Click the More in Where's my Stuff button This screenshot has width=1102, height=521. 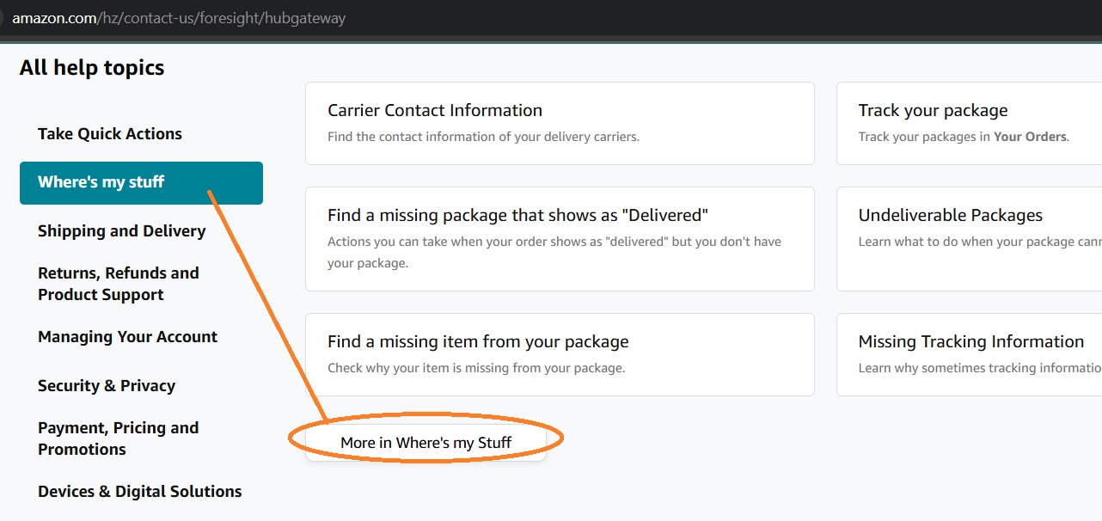(425, 443)
